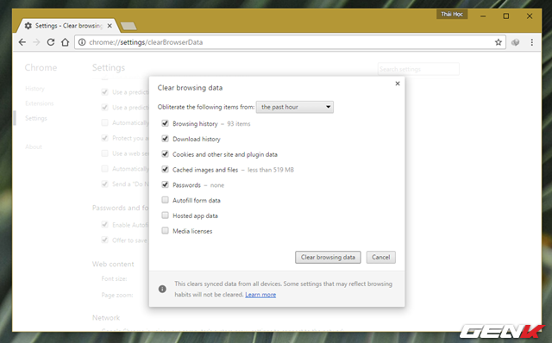
Task: Minimize the Chrome window
Action: (x=483, y=16)
